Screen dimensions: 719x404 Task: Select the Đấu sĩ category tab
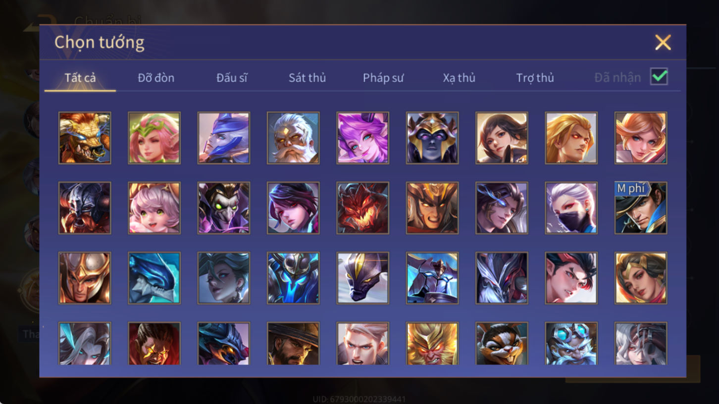[x=232, y=78]
